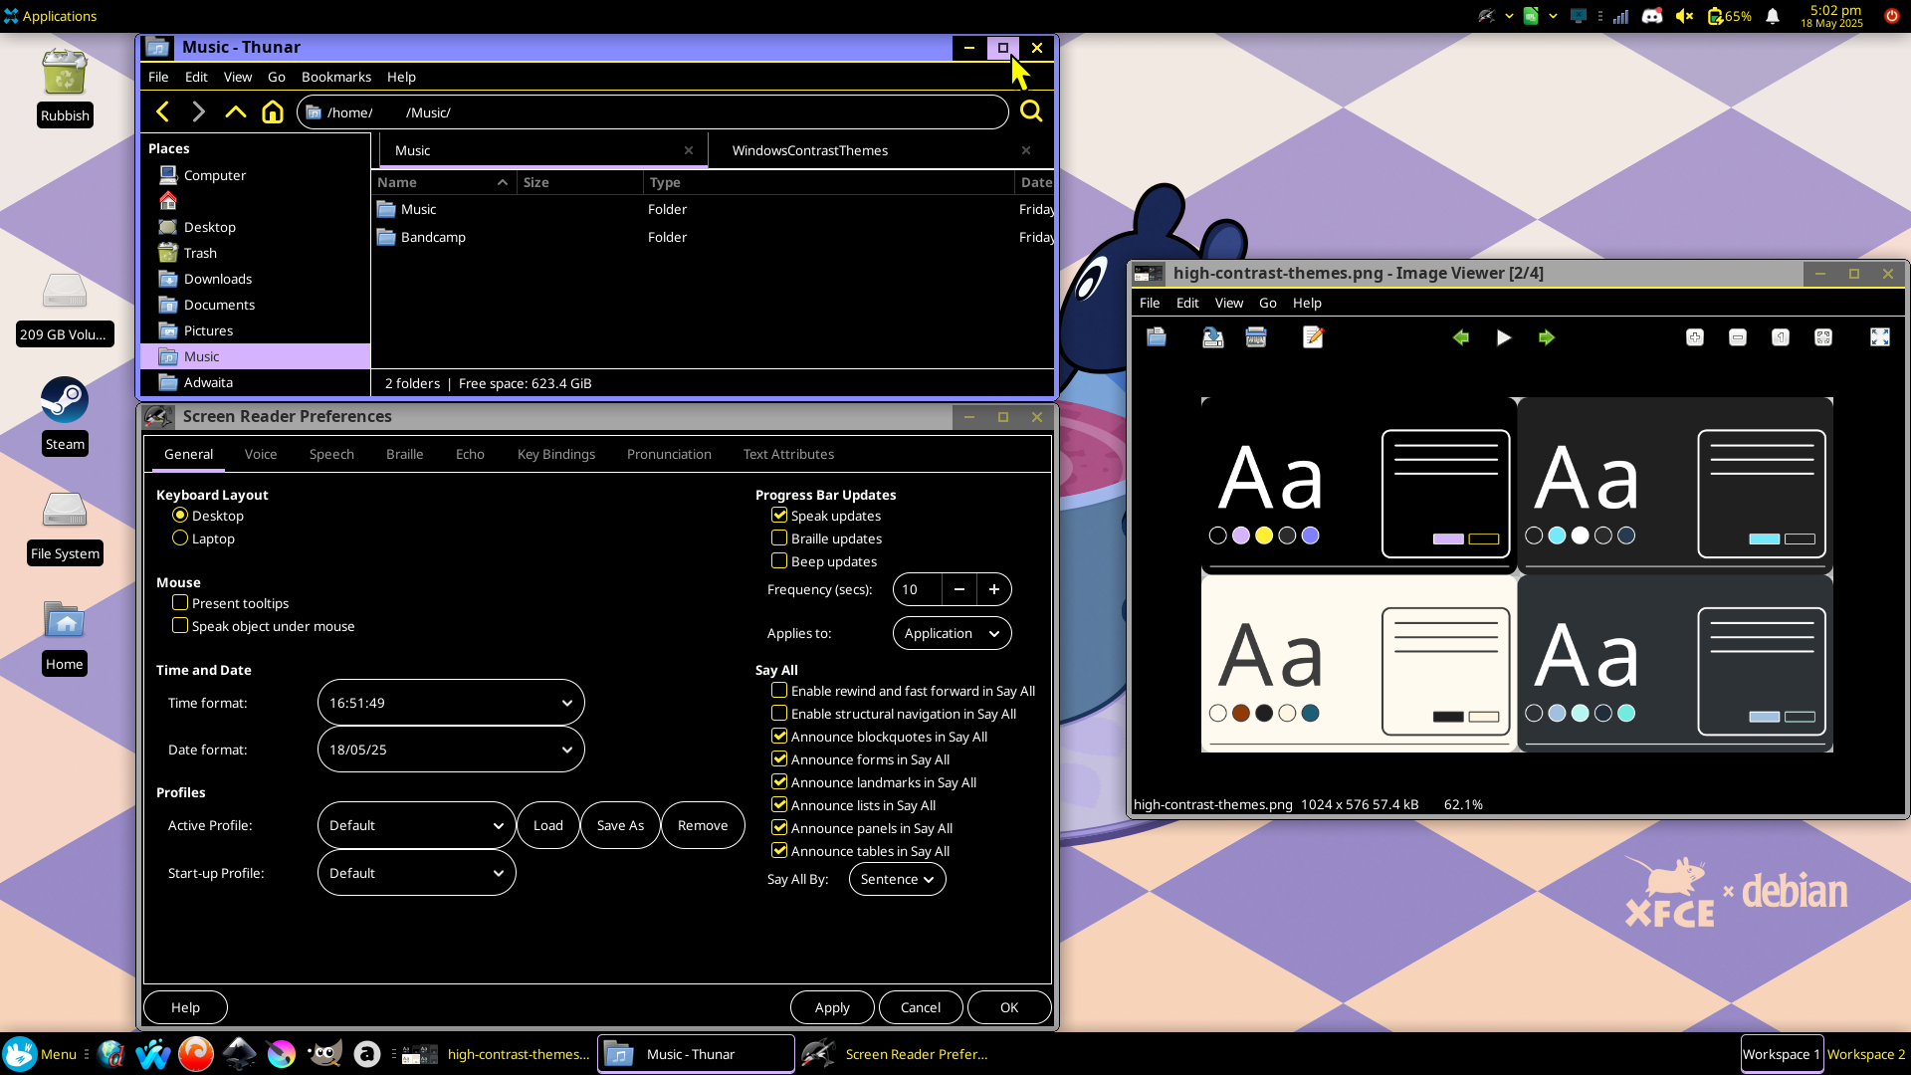This screenshot has height=1075, width=1911.
Task: Open Applies to Application dropdown
Action: pos(952,633)
